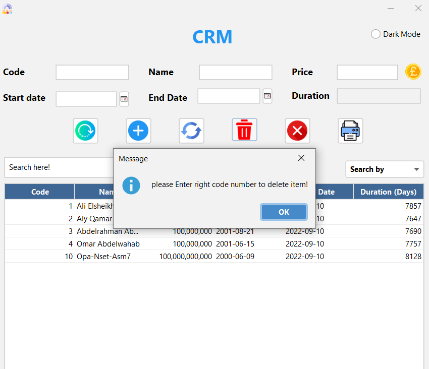This screenshot has width=429, height=369.
Task: Click the red trash delete button
Action: [244, 130]
